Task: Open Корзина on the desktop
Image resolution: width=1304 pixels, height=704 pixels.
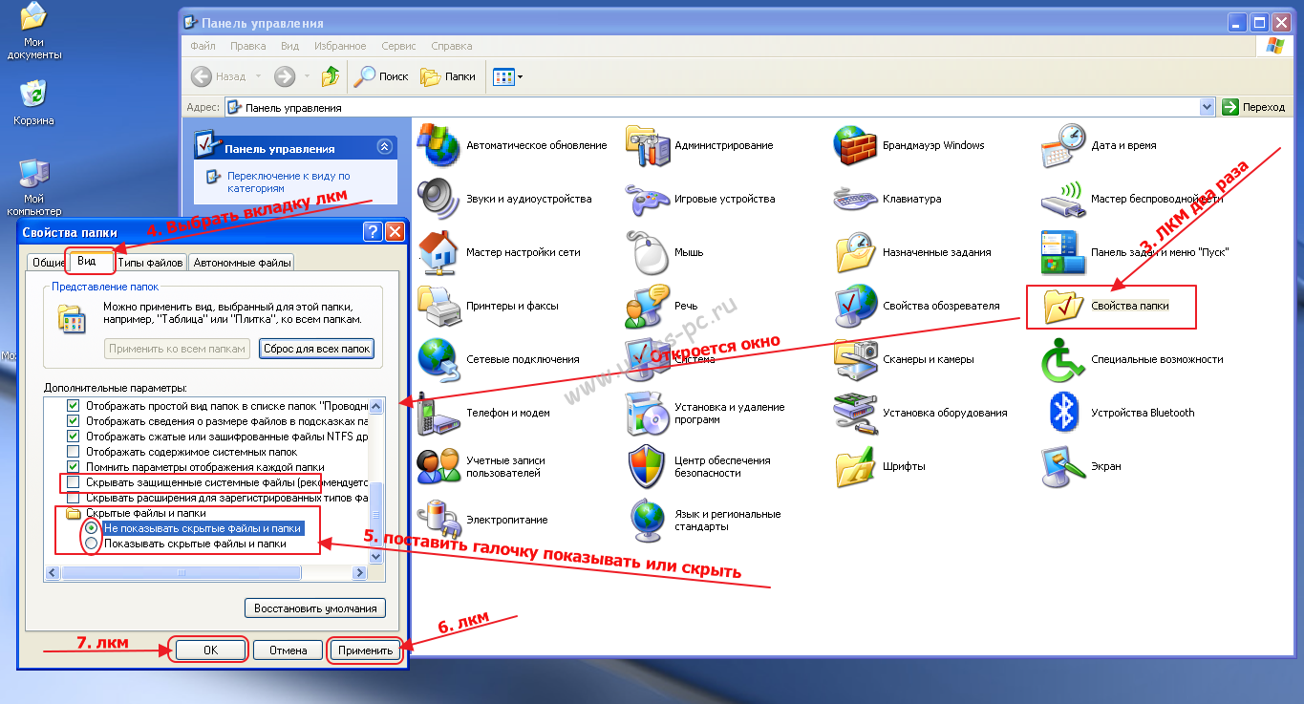Action: [x=33, y=96]
